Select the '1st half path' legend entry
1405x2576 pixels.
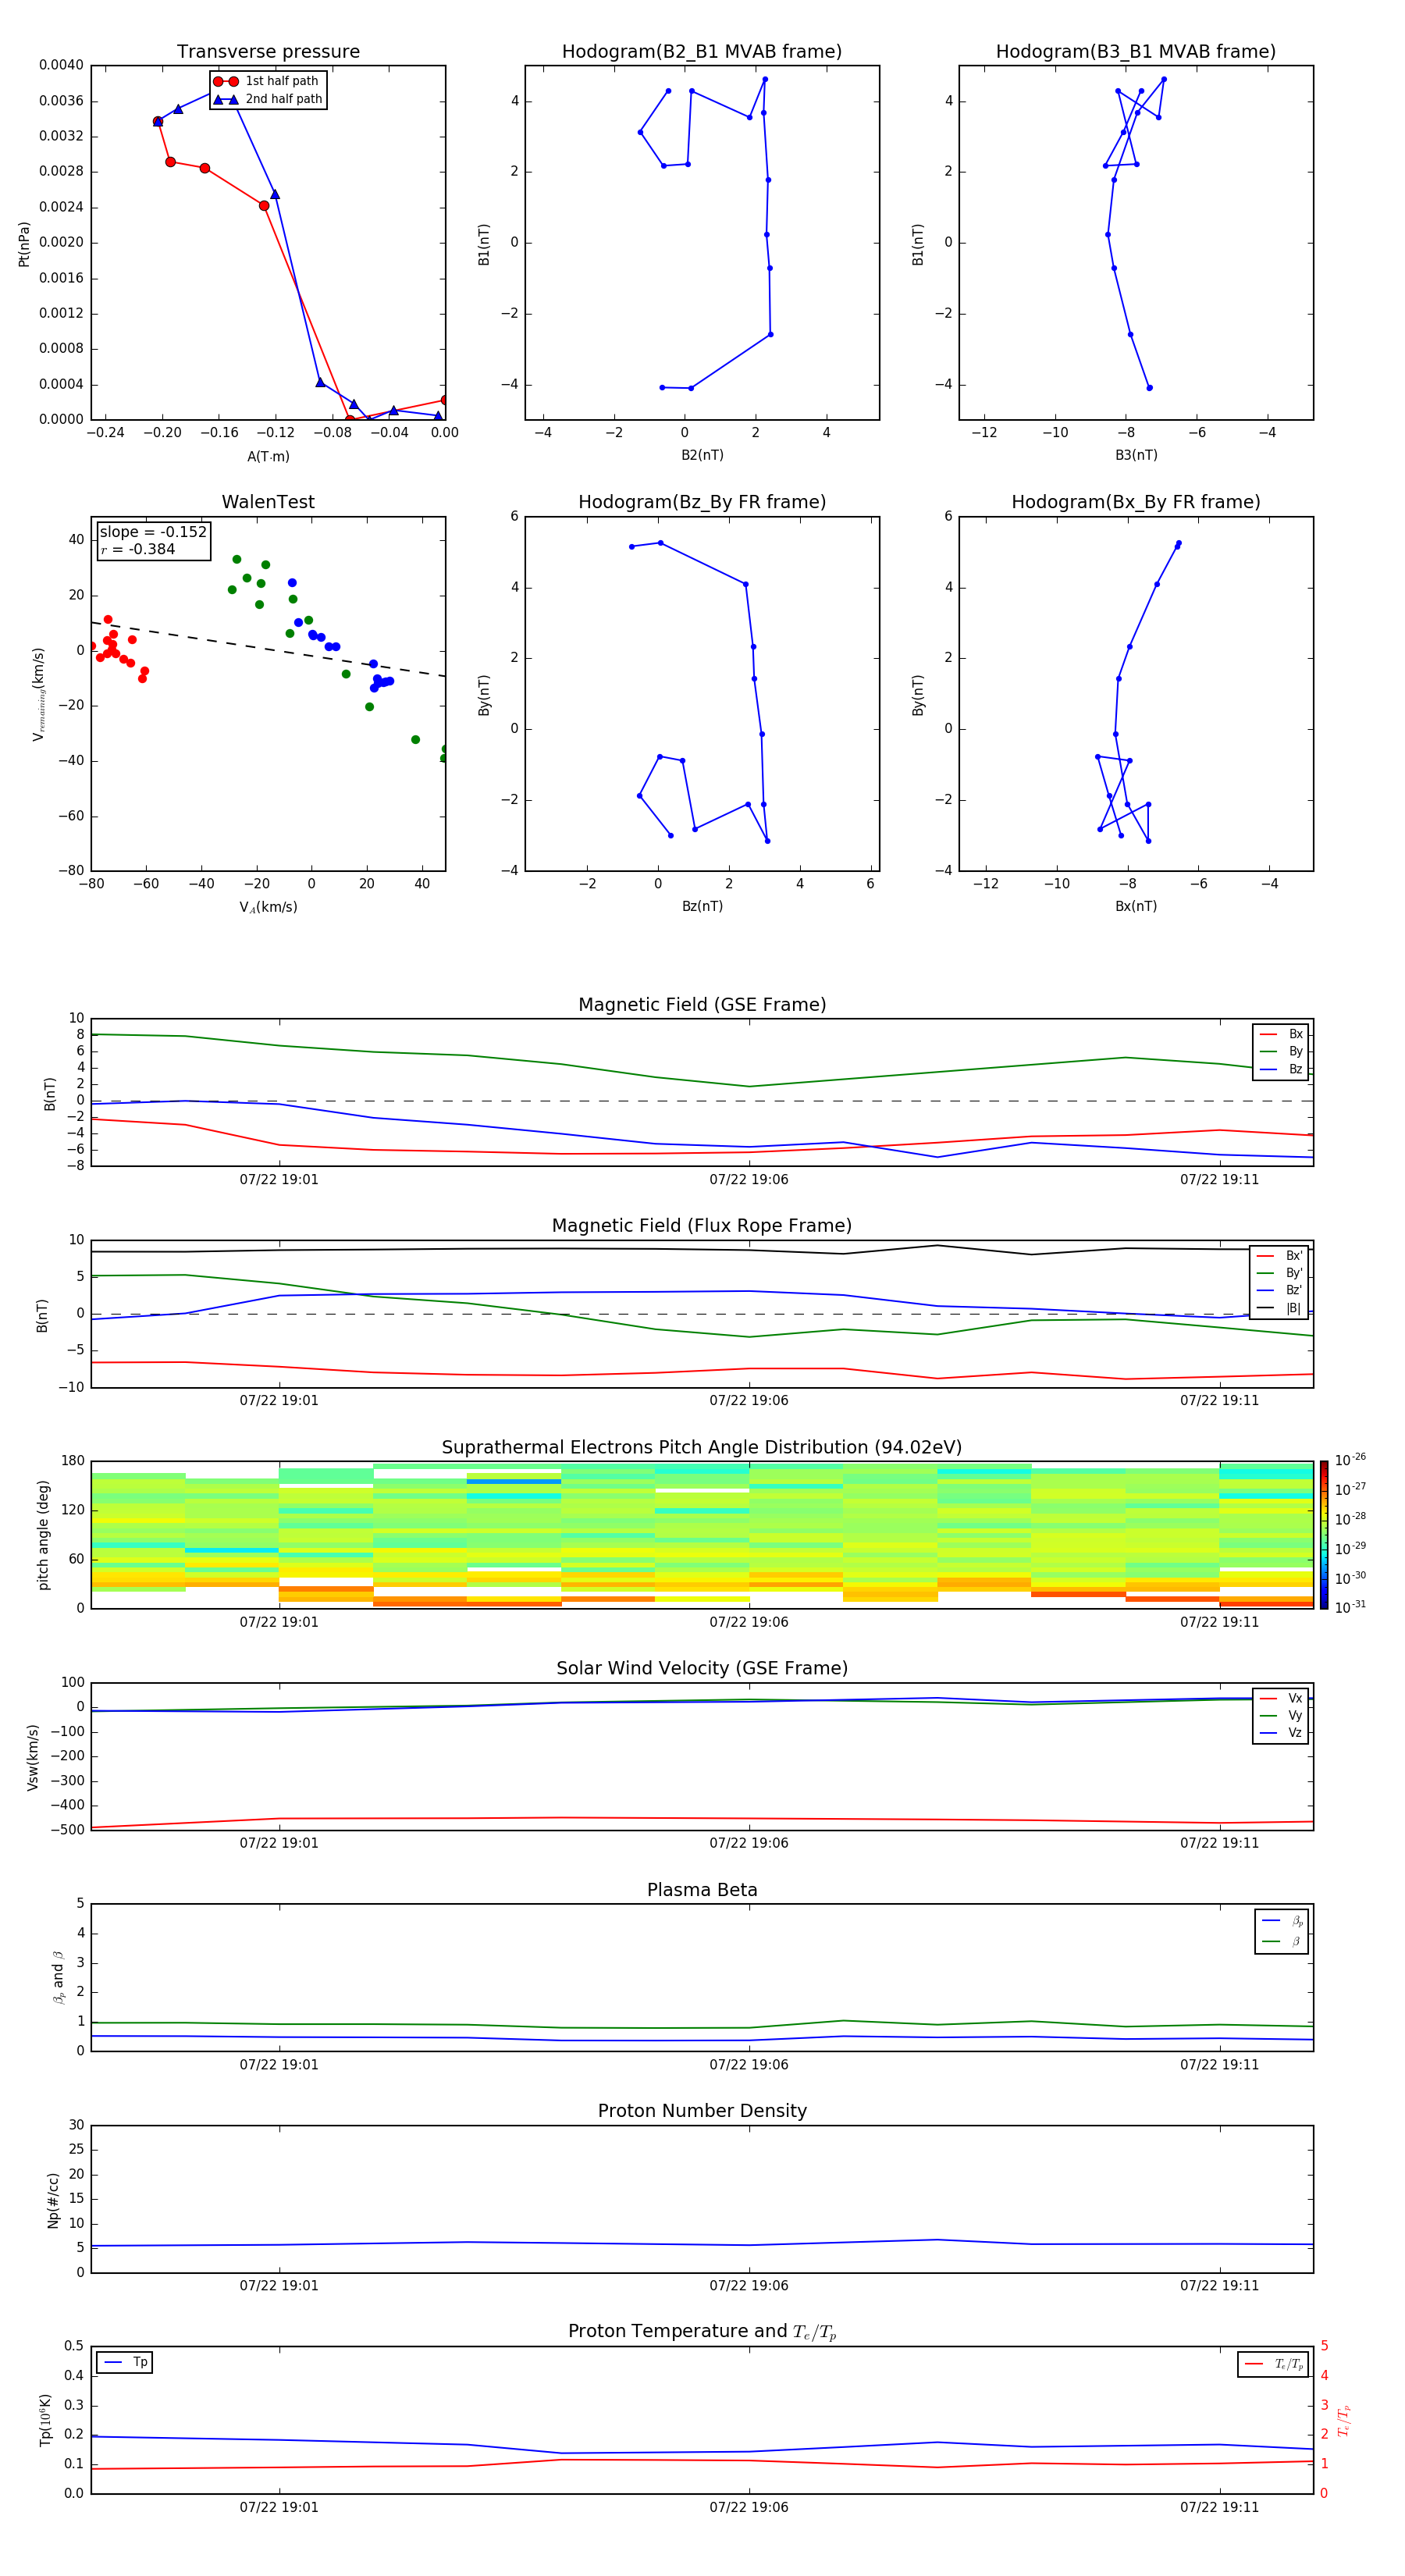[267, 81]
